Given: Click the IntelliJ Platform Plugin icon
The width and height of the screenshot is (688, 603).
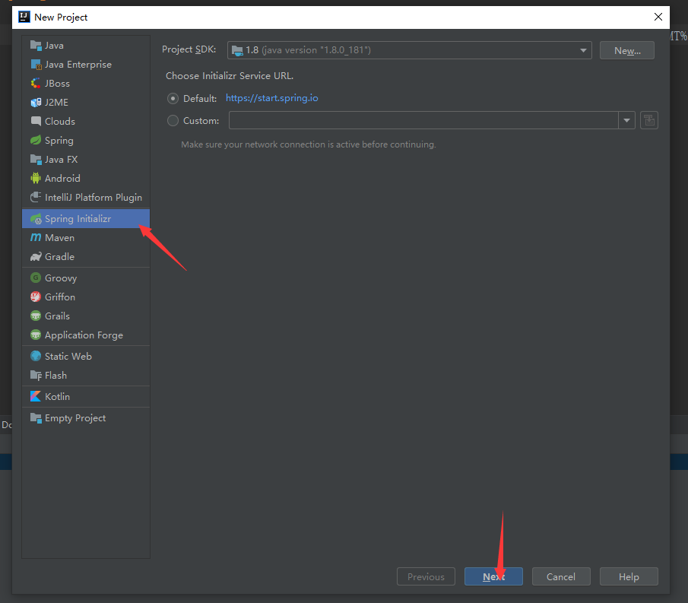Looking at the screenshot, I should click(x=36, y=198).
